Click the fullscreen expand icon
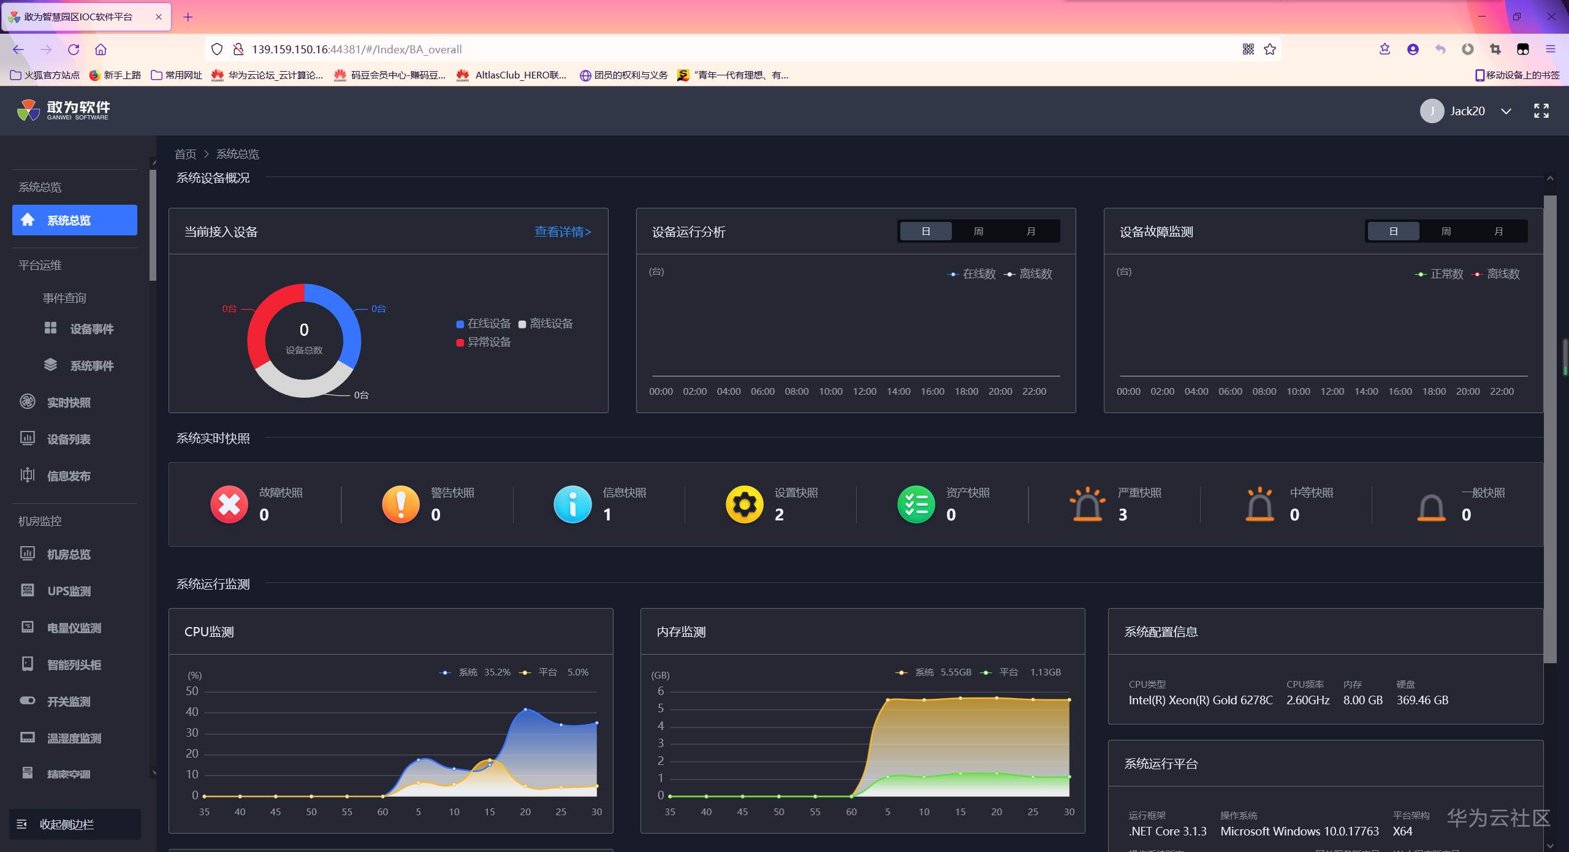This screenshot has height=852, width=1569. coord(1541,110)
